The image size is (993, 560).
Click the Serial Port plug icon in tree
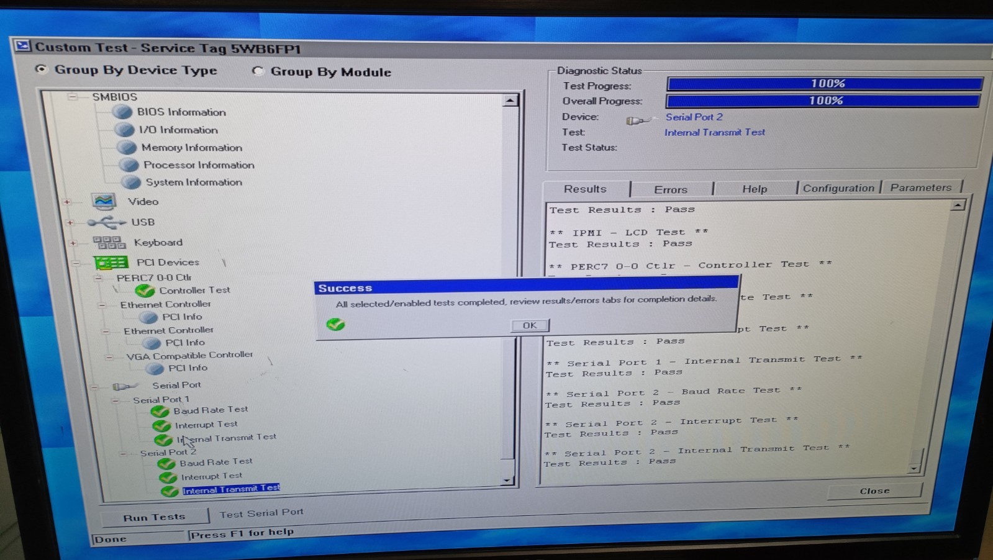point(124,386)
